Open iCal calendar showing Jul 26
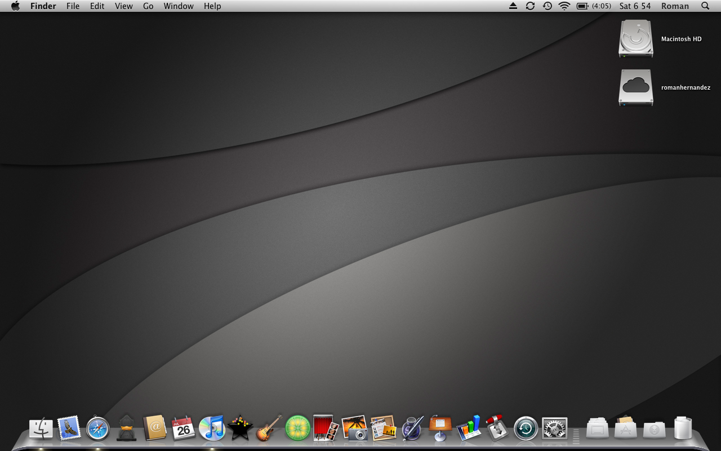The width and height of the screenshot is (721, 451). [x=184, y=429]
